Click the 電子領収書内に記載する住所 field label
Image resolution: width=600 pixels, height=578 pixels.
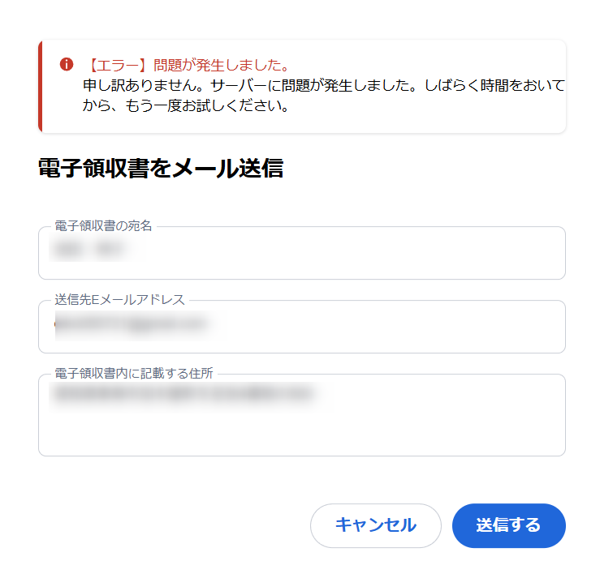[135, 374]
